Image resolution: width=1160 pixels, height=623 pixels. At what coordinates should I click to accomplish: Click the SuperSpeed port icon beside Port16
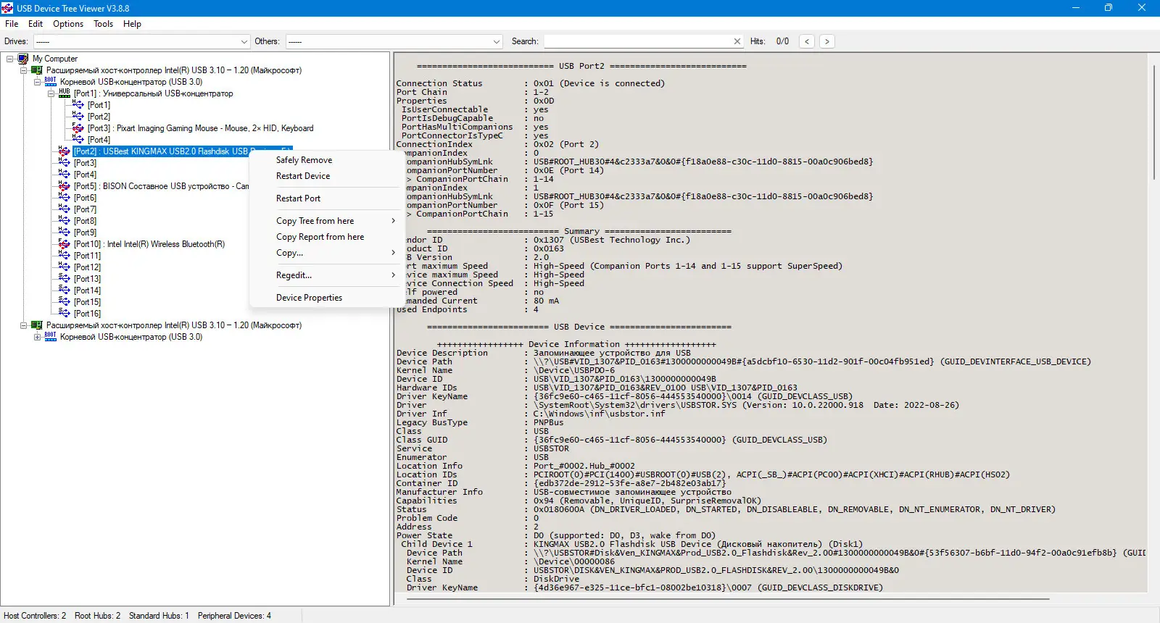point(65,314)
